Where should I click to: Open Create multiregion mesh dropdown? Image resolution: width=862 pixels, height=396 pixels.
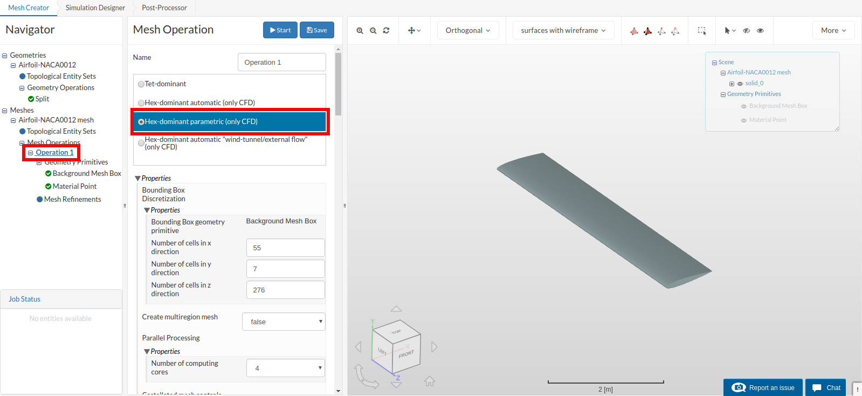(284, 322)
